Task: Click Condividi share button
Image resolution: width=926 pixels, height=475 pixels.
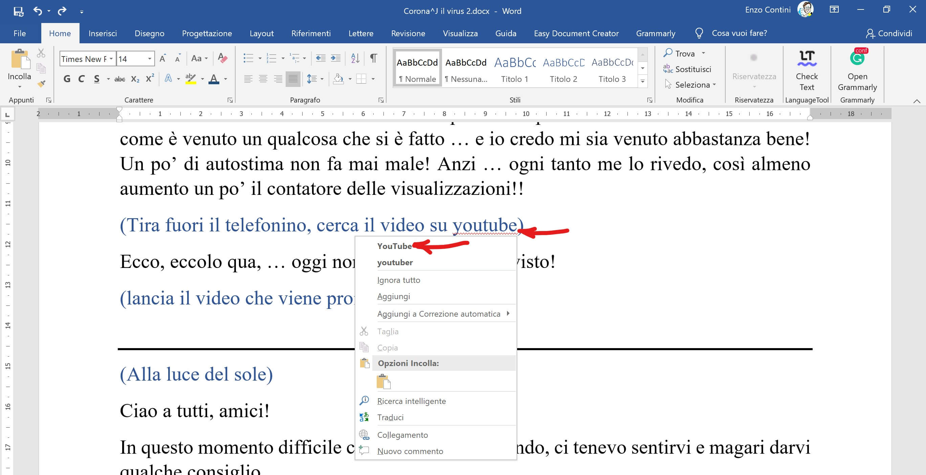Action: (x=889, y=33)
